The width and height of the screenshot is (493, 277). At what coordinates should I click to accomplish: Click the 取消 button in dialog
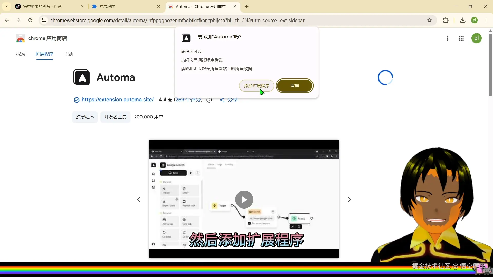[295, 86]
